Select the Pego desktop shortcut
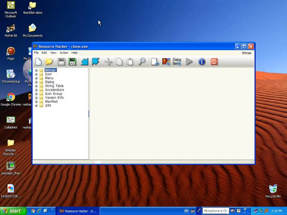 pyautogui.click(x=11, y=53)
